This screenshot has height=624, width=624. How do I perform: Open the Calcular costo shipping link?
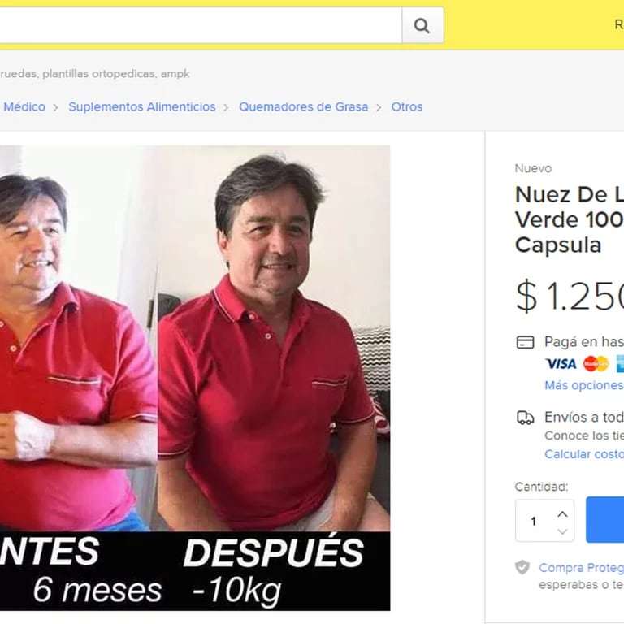click(584, 454)
